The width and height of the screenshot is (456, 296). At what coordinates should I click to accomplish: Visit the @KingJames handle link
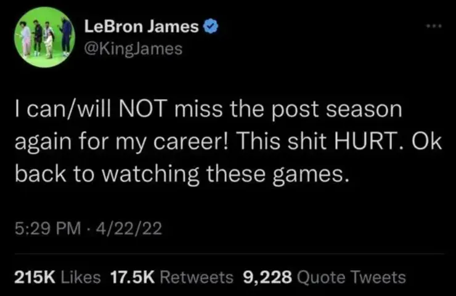tap(133, 49)
